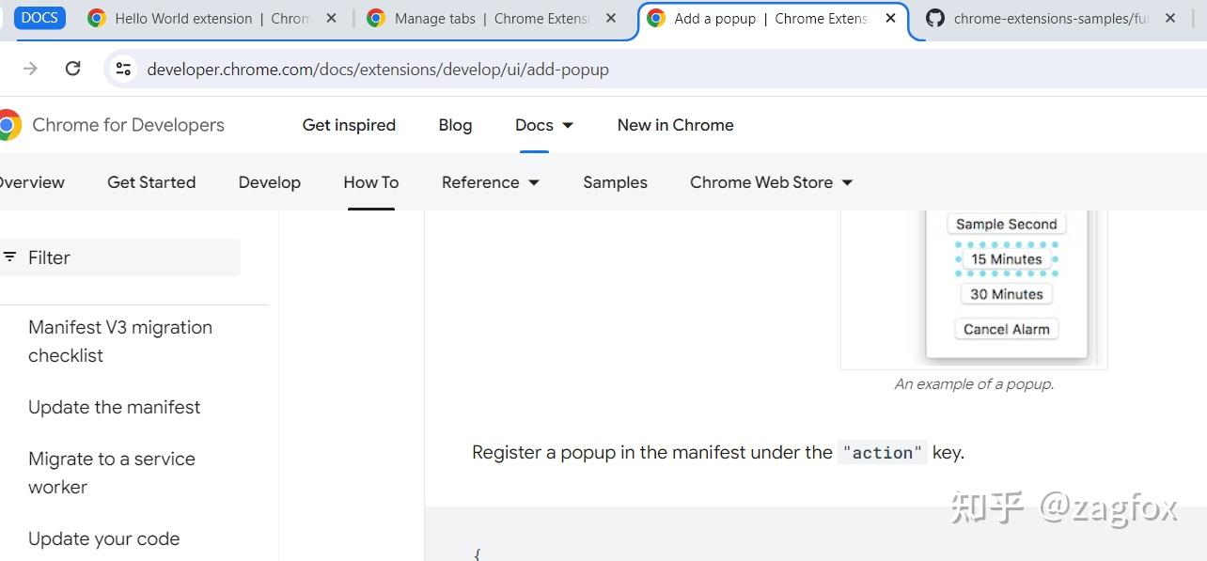Close the Manage tabs browser tab

[x=611, y=18]
